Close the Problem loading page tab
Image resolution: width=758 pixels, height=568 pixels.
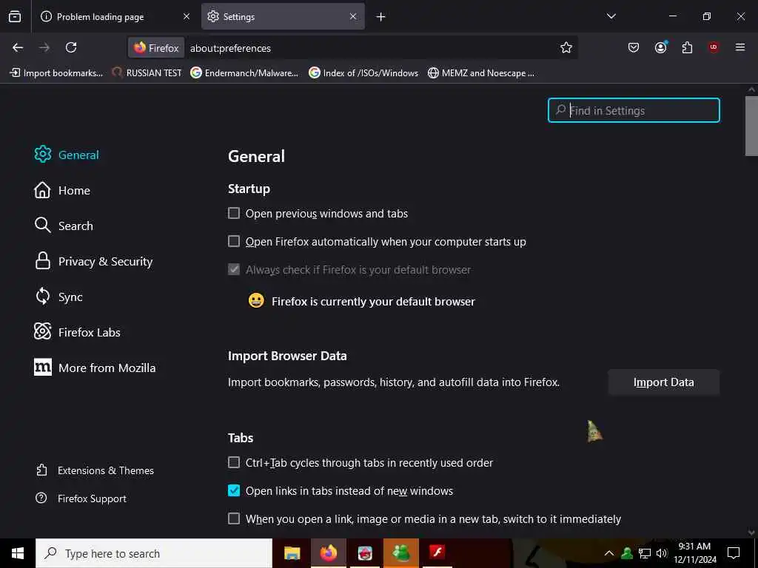click(187, 16)
